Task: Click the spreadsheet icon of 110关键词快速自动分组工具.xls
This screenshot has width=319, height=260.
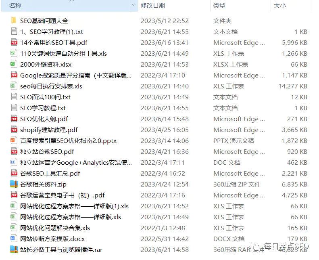Action: tap(13, 53)
